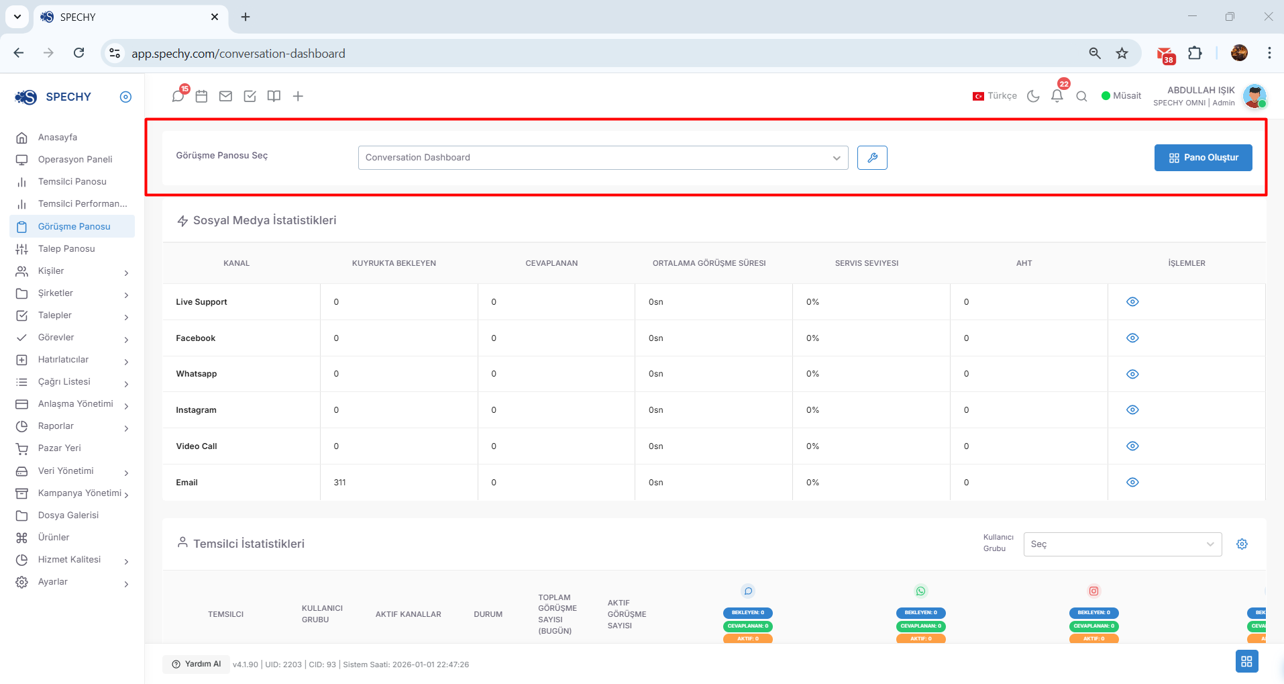Open a new browser tab
This screenshot has height=684, width=1284.
(246, 17)
